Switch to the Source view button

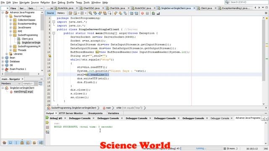point(50,13)
